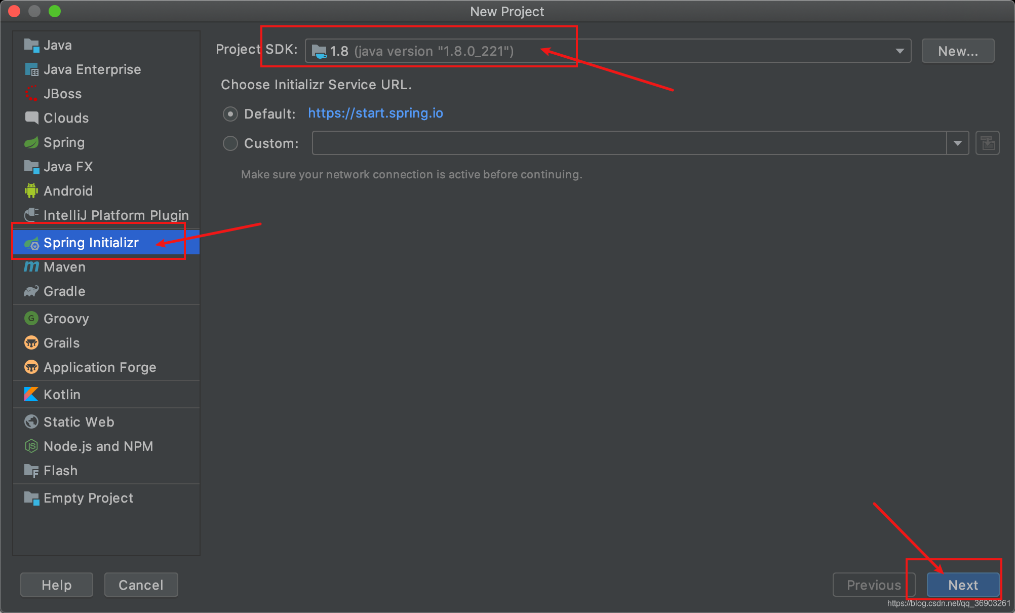Click the Next button

point(963,585)
